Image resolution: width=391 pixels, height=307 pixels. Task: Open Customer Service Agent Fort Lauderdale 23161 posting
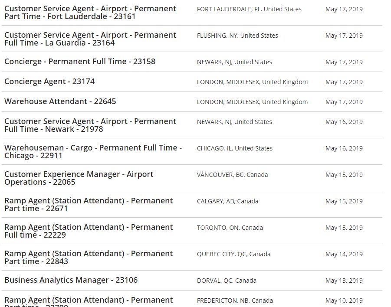[90, 13]
